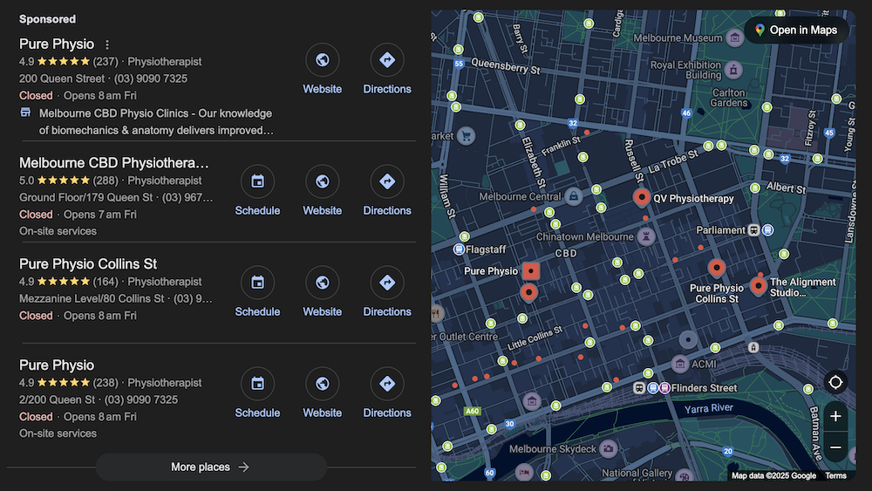The image size is (872, 491).
Task: Click Mezzanine Level/80 Collins St address
Action: (92, 298)
